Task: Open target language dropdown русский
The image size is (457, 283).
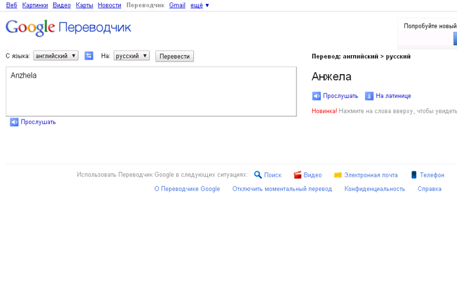Action: 132,56
